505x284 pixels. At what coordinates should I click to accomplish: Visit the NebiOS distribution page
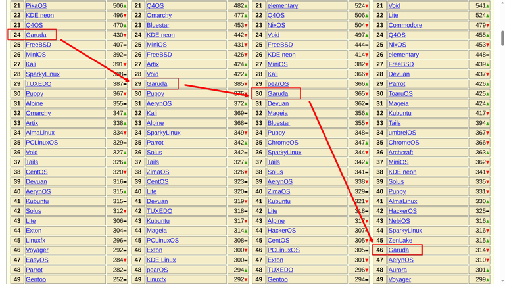[399, 221]
